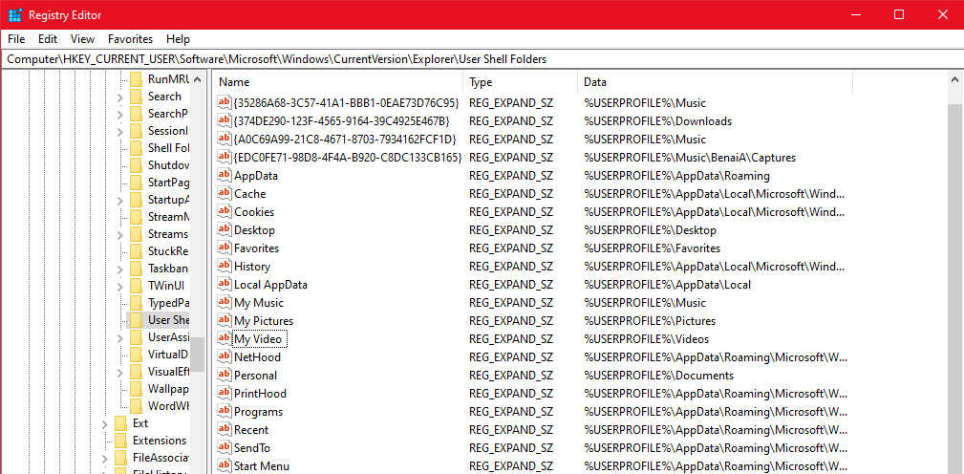Select the Shell Fol... key in the tree
Viewport: 964px width, 474px height.
(168, 148)
